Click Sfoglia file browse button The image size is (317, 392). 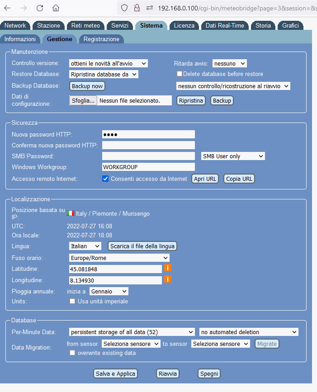83,100
